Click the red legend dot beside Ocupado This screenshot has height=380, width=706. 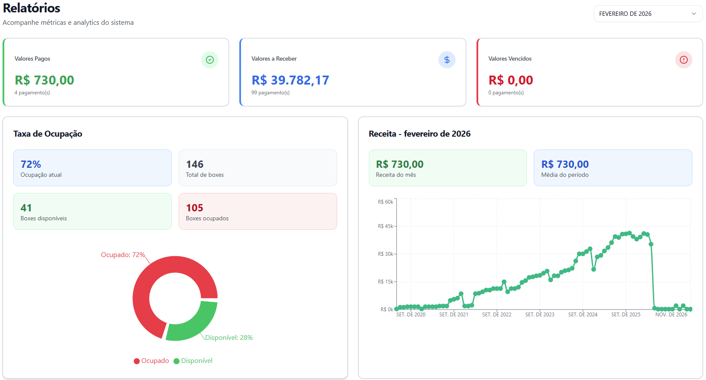(x=137, y=361)
